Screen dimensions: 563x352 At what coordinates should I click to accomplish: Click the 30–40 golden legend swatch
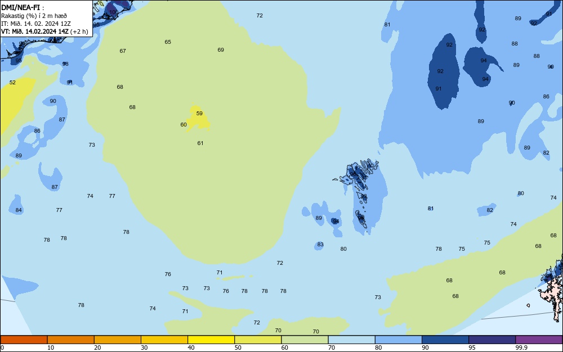click(x=164, y=340)
